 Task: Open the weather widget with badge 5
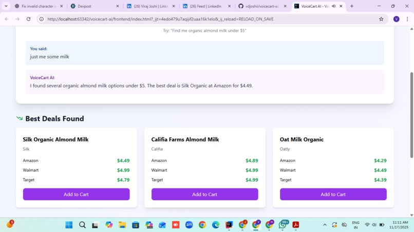[x=10, y=224]
